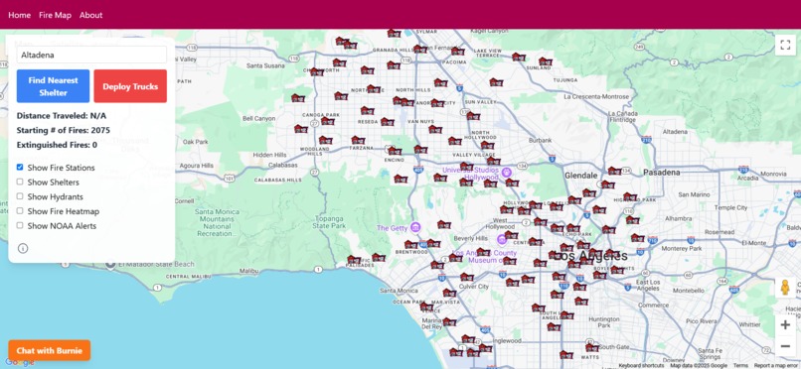The image size is (801, 369).
Task: Click the fire station above Woodland Hills label
Action: (x=325, y=140)
